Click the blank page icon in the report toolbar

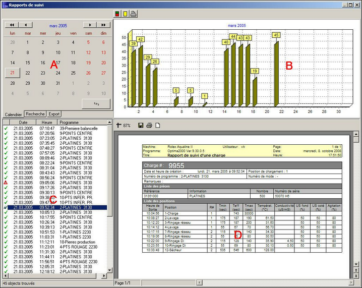click(157, 126)
